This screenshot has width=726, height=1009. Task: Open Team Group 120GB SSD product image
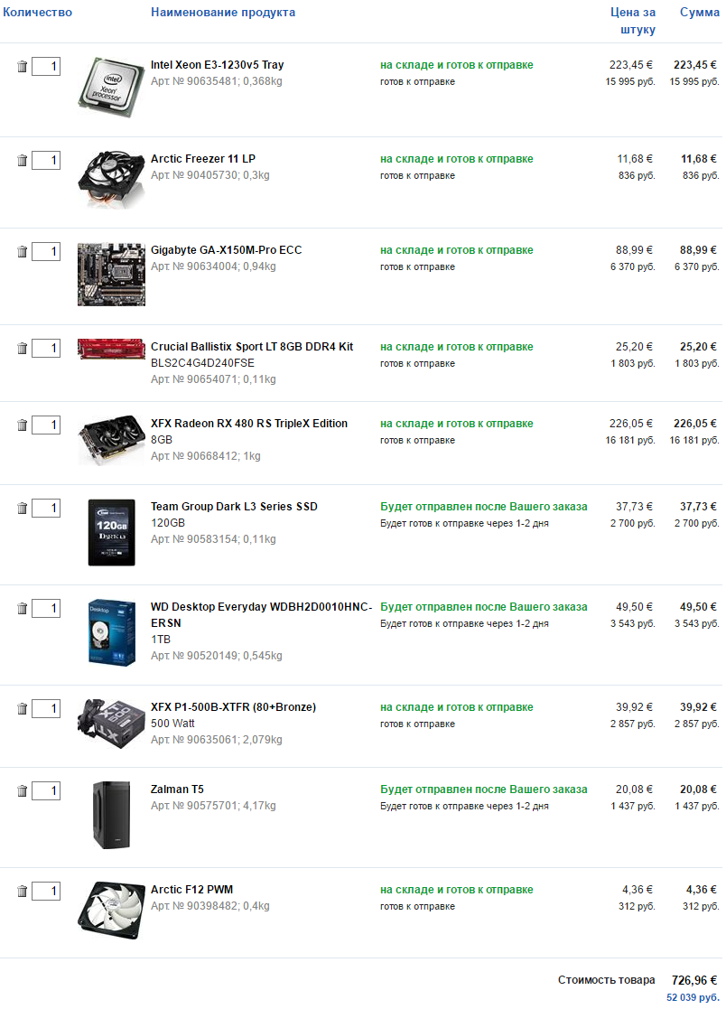(x=111, y=532)
